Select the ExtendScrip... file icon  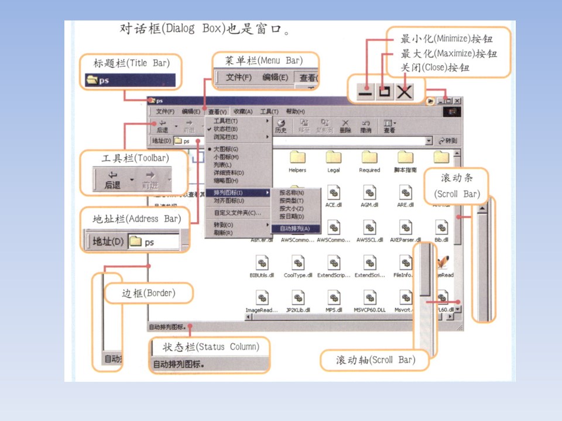(334, 263)
